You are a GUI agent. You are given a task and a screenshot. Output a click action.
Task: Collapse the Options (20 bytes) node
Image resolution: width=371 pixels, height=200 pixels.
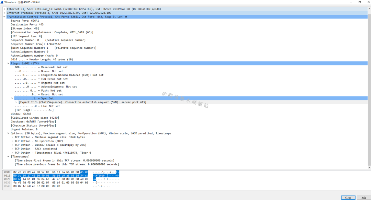tap(8, 133)
